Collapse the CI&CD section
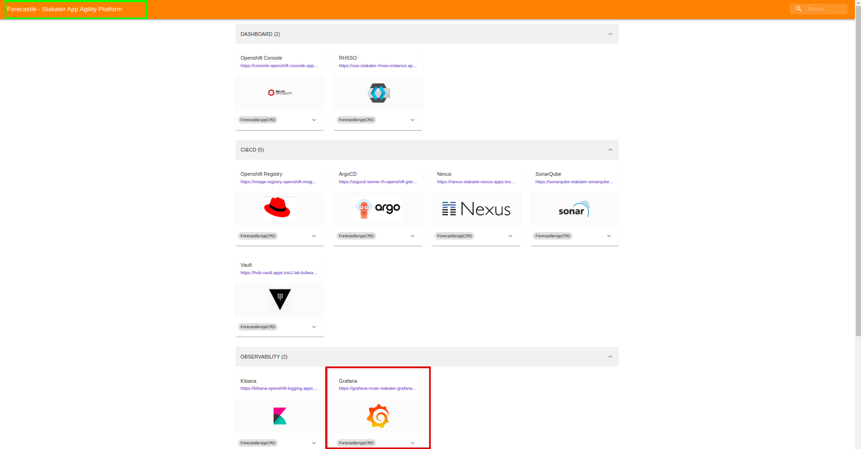The width and height of the screenshot is (861, 449). tap(610, 150)
